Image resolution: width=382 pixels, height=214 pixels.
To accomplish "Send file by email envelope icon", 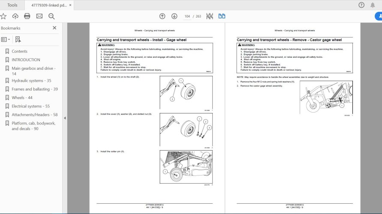I will click(39, 16).
